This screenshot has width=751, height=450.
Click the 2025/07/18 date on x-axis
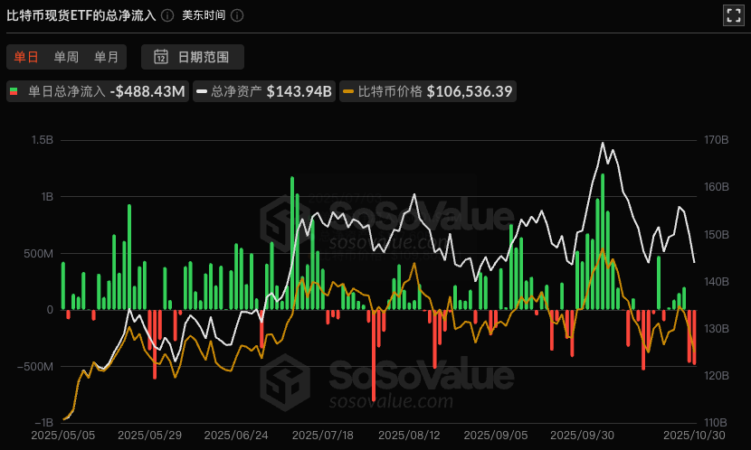(323, 435)
